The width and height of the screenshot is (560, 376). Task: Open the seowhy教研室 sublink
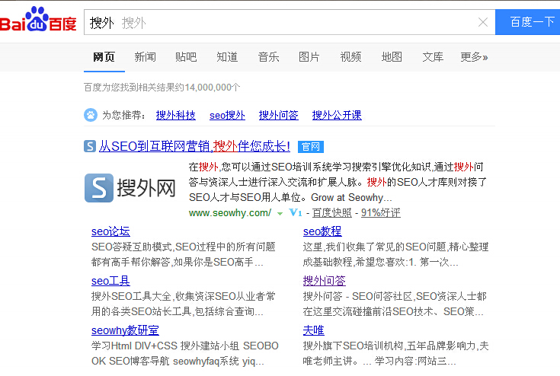[126, 330]
